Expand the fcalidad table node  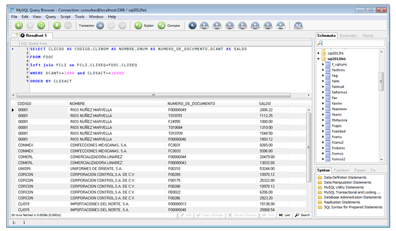323,131
